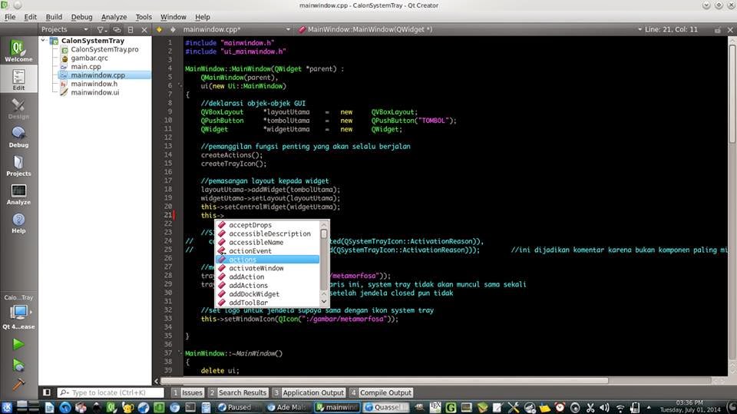Select gambar.qrc resource file
737x414 pixels.
(89, 58)
